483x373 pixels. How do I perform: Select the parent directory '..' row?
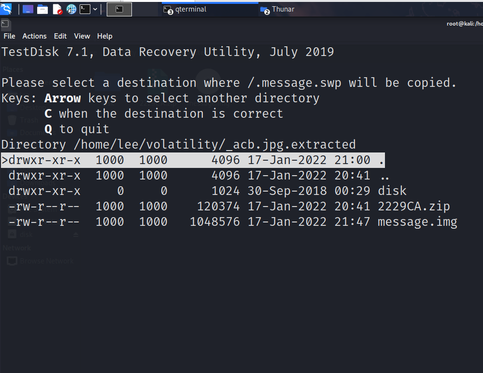point(199,176)
